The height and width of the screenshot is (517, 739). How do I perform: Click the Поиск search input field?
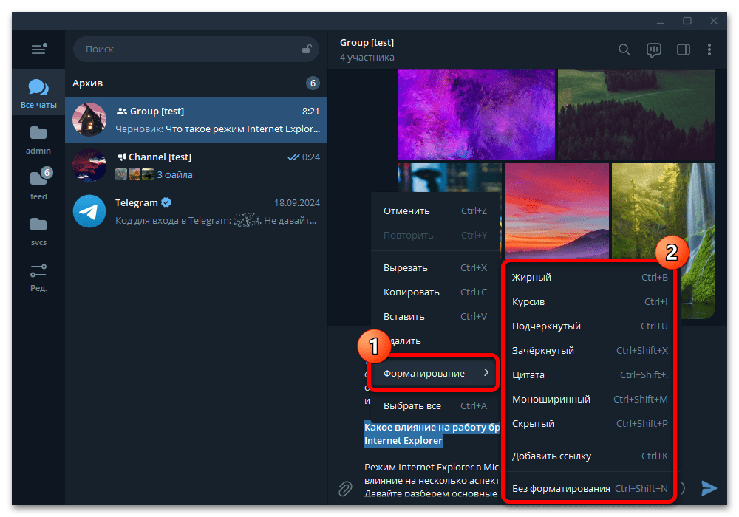[196, 49]
